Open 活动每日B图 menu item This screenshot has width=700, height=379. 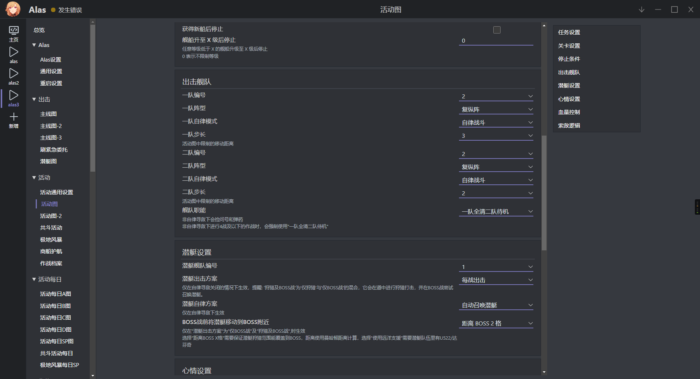pyautogui.click(x=55, y=306)
